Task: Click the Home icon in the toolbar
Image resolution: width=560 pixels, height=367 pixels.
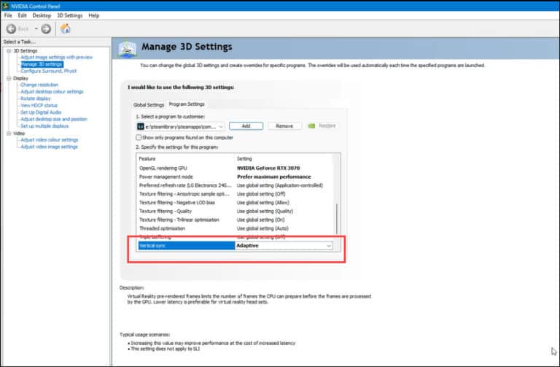Action: pyautogui.click(x=66, y=28)
